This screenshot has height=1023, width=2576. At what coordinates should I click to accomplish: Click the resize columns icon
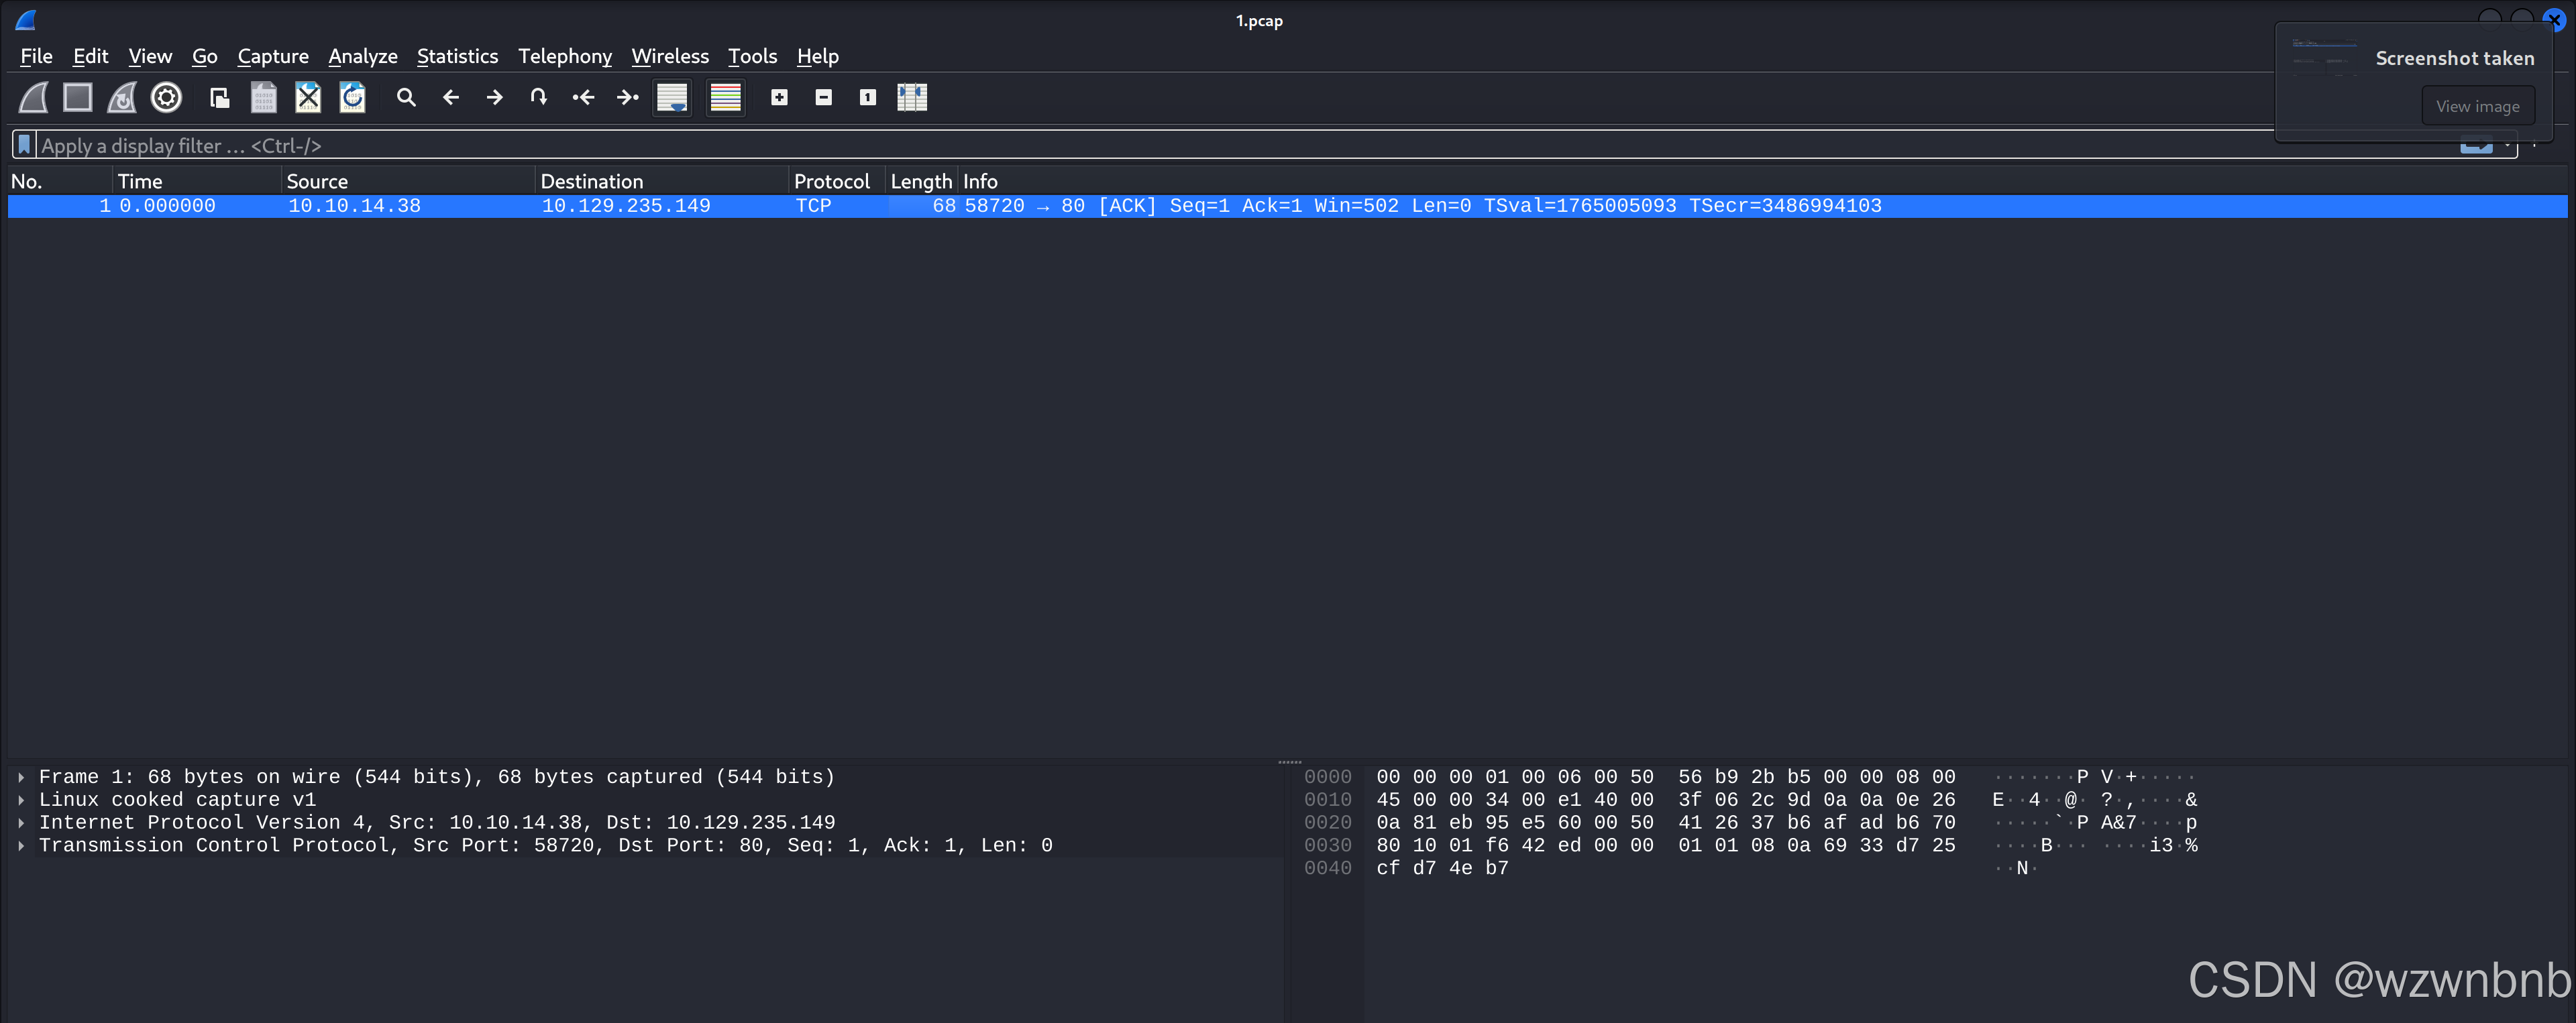tap(911, 97)
